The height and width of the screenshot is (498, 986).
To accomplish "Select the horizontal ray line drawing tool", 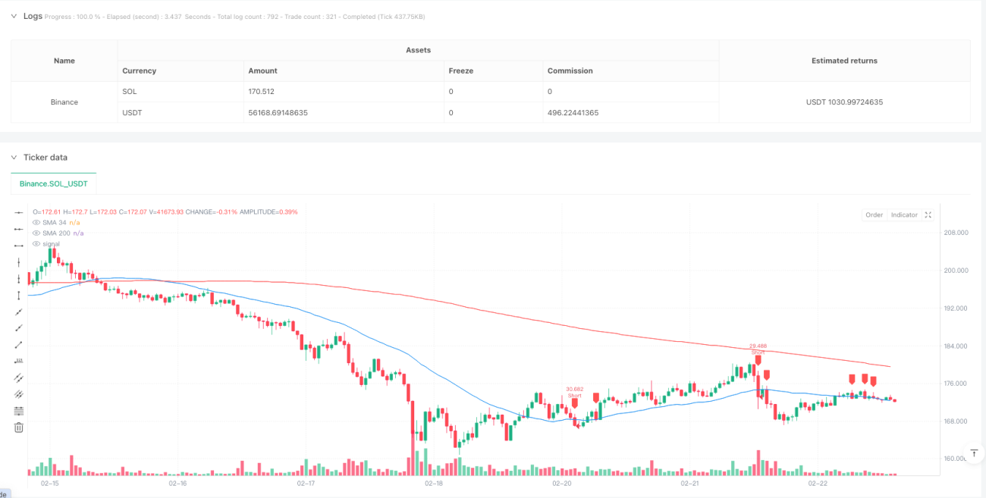I will coord(19,228).
